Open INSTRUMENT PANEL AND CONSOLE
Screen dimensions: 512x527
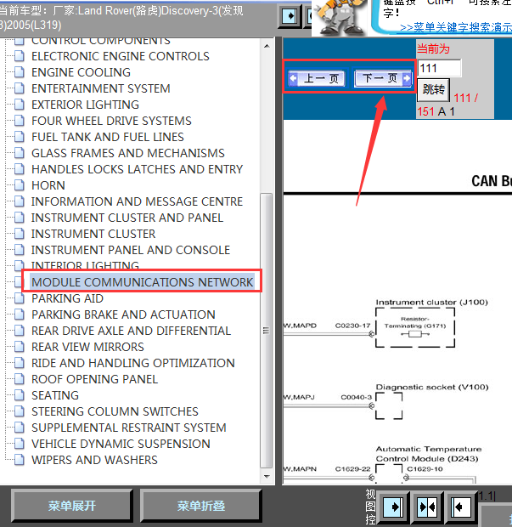131,250
